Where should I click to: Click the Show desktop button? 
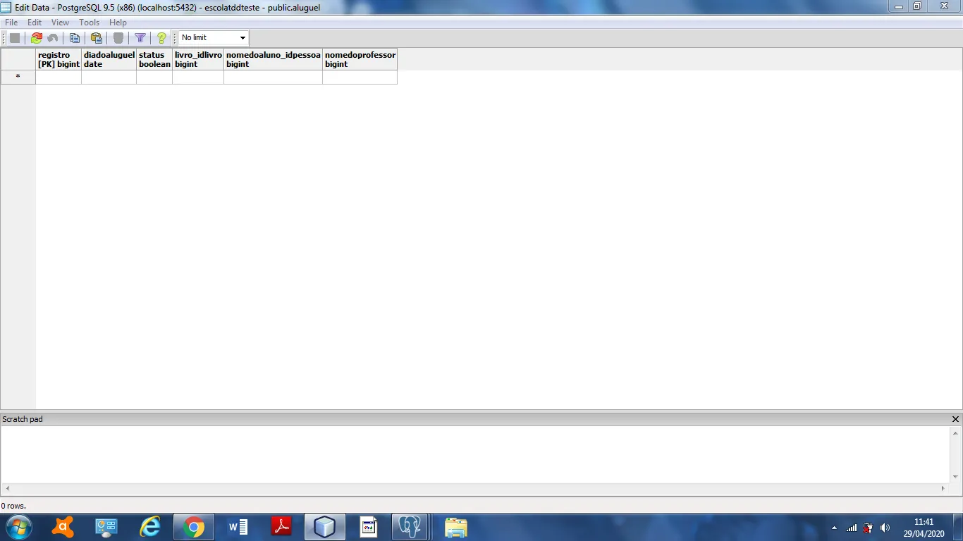coord(957,527)
